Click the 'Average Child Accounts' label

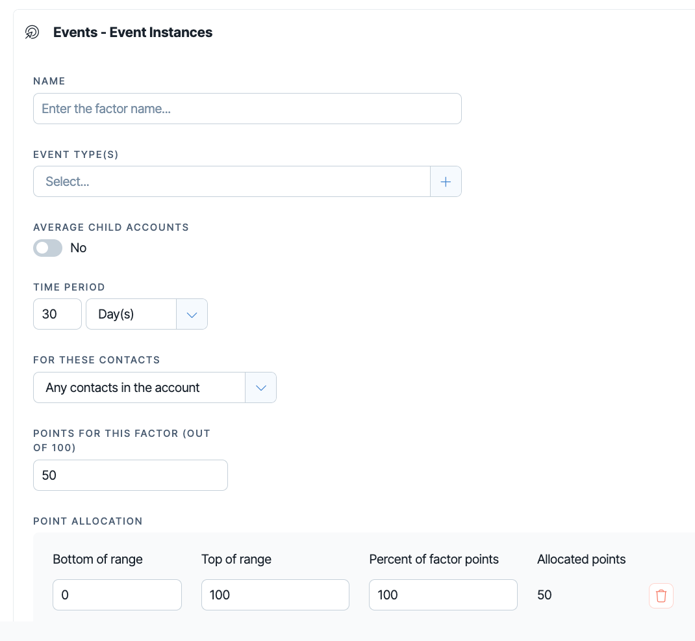pos(111,228)
